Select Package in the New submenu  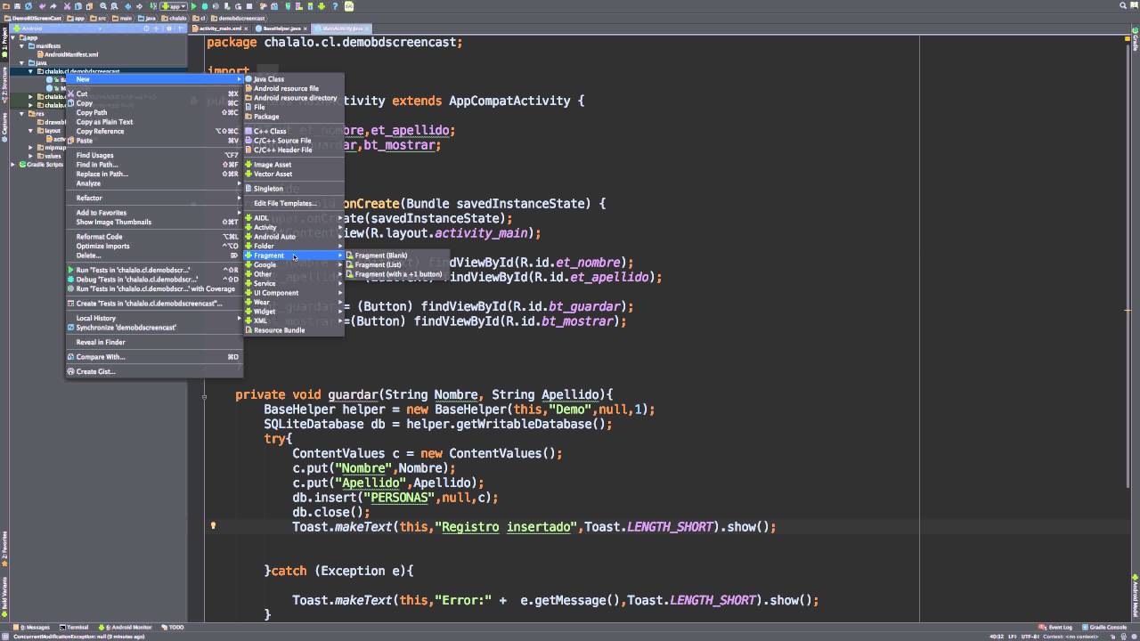point(294,117)
